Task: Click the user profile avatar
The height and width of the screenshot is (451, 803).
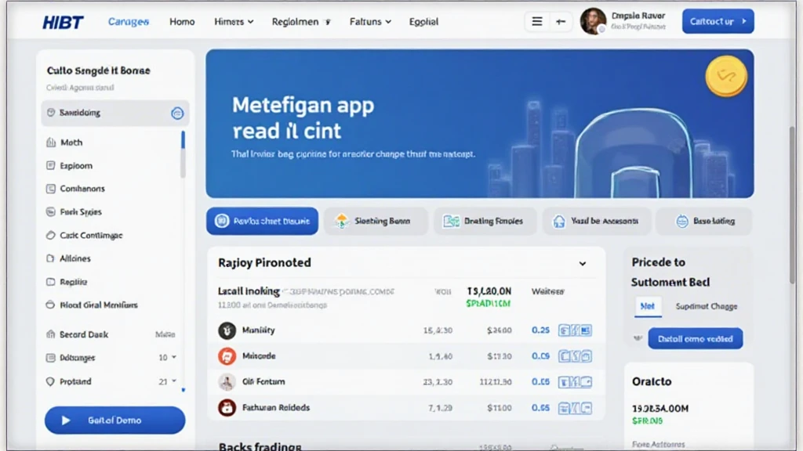Action: click(x=593, y=21)
